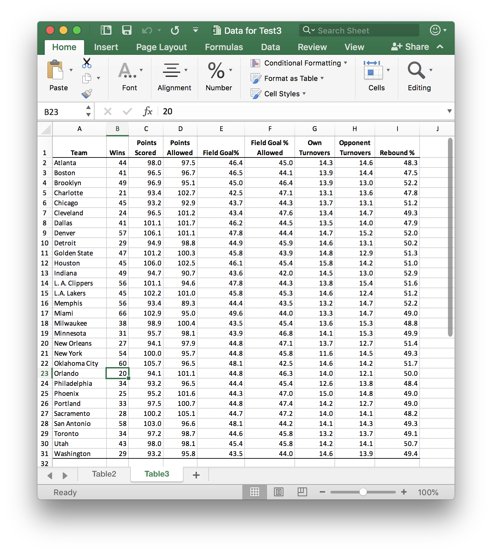492x553 pixels.
Task: Open the Review ribbon tab
Action: point(312,47)
